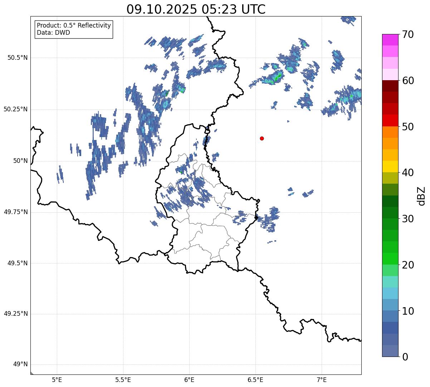Click the longitude label 5.5°E
Viewport: 430px width, 387px height.
(123, 380)
